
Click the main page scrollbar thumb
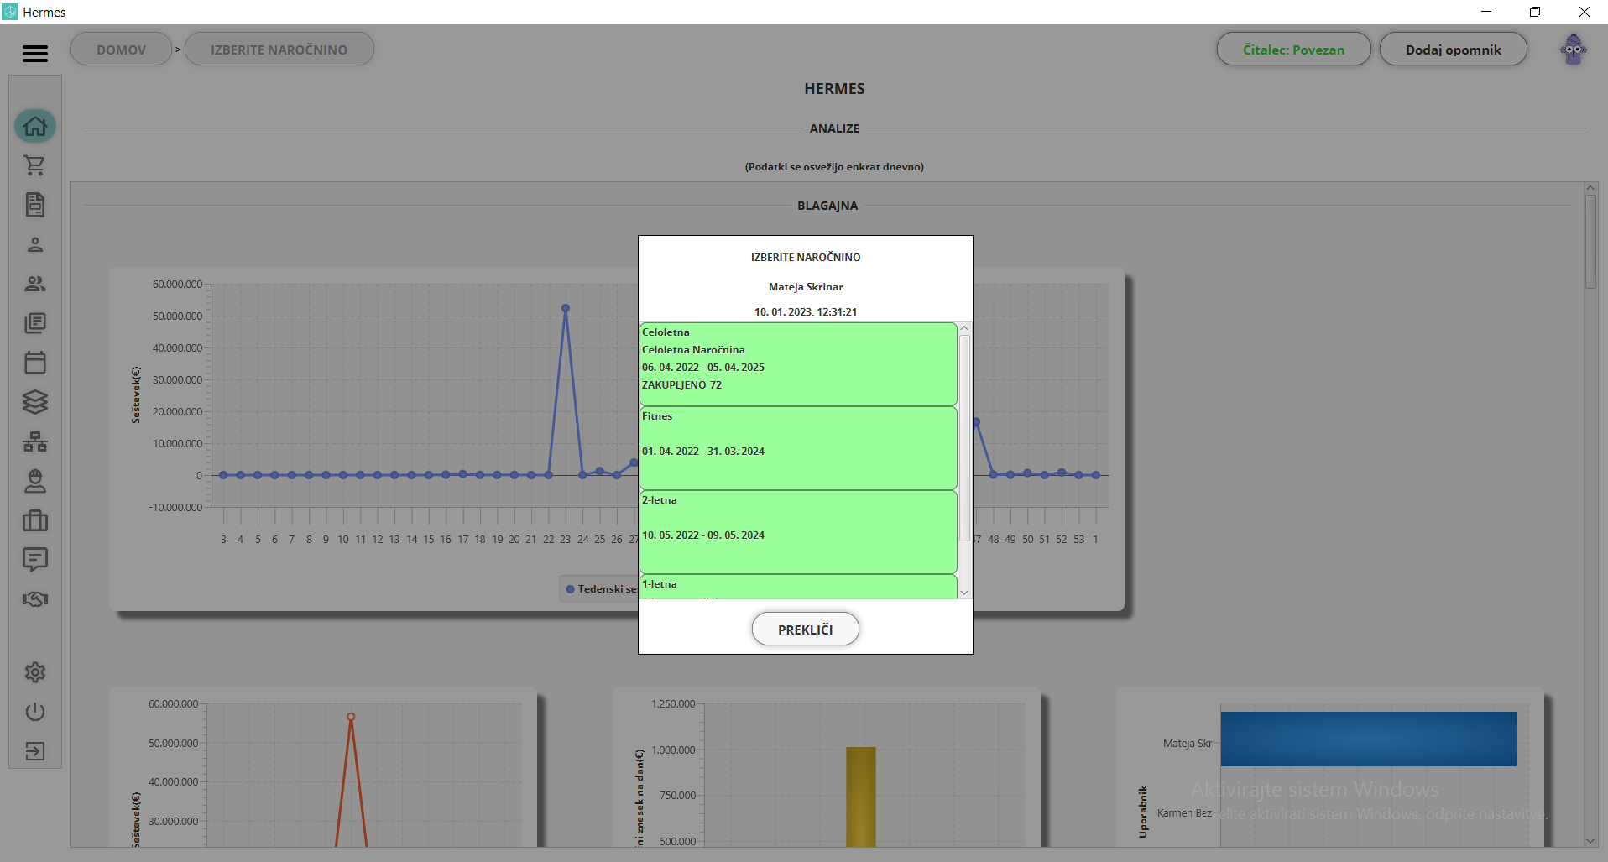pyautogui.click(x=1590, y=242)
